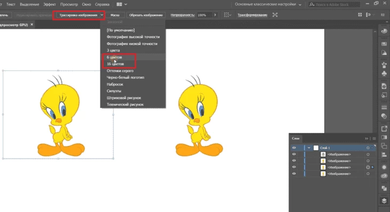Open the Appearance sun-shaped panel icon
The image size is (390, 212).
click(x=384, y=167)
